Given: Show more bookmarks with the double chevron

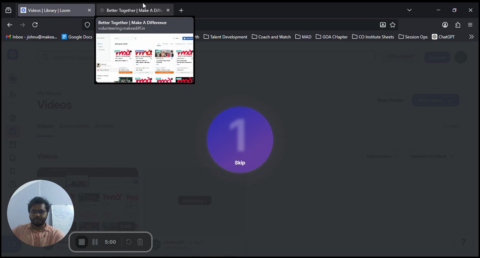Looking at the screenshot, I should point(471,37).
